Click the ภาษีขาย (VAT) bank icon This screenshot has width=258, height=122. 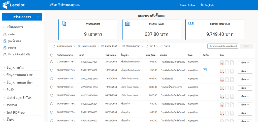point(127,23)
